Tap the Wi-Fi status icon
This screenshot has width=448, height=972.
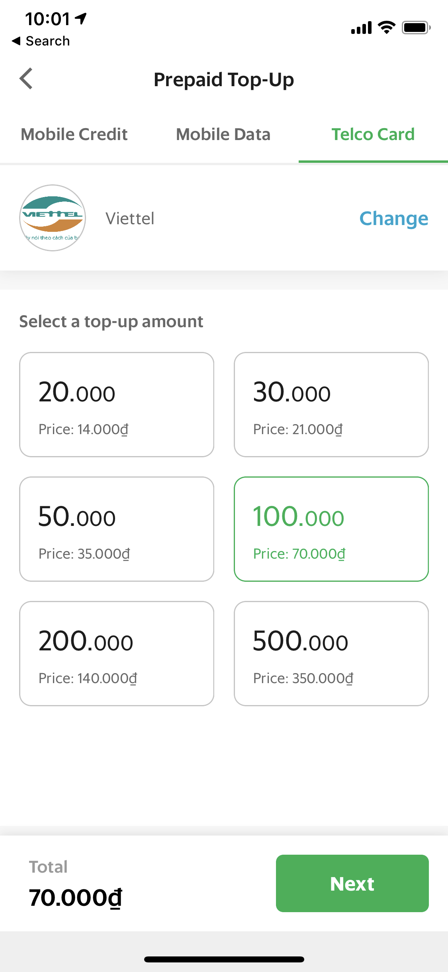pyautogui.click(x=386, y=28)
